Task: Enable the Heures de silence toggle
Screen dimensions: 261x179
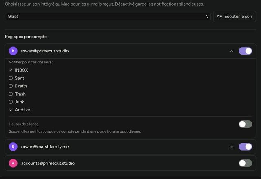Action: [245, 124]
